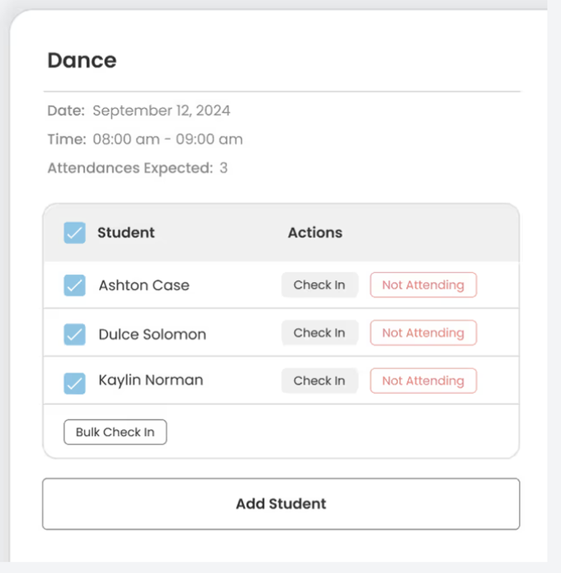Viewport: 561px width, 573px height.
Task: Click the Student column header
Action: click(126, 232)
